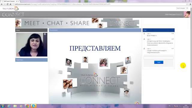Bookmark the page with the star icon

tap(187, 4)
